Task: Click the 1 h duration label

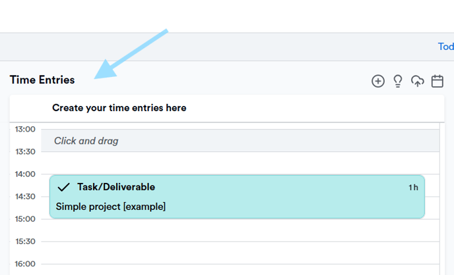Action: 413,187
